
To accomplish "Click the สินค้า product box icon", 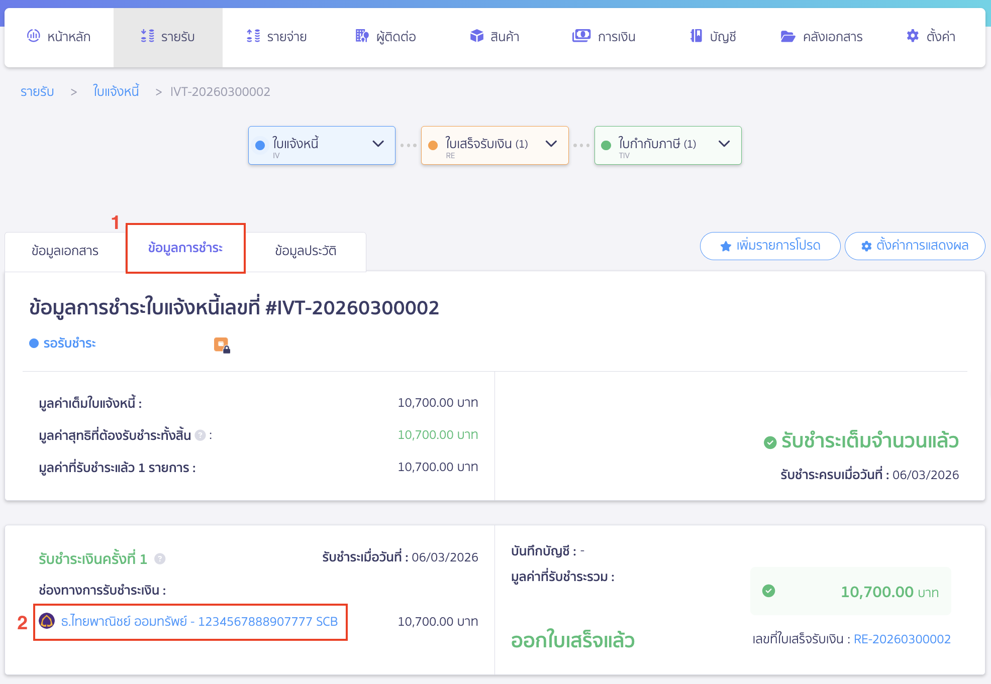I will point(476,36).
